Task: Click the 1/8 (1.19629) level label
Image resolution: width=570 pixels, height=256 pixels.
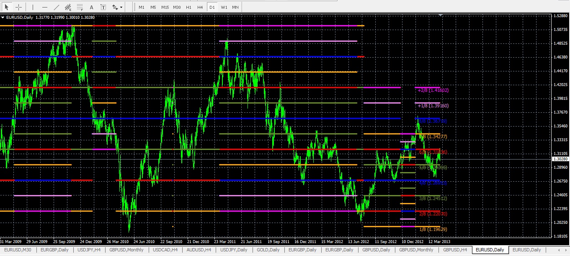Action: [433, 229]
